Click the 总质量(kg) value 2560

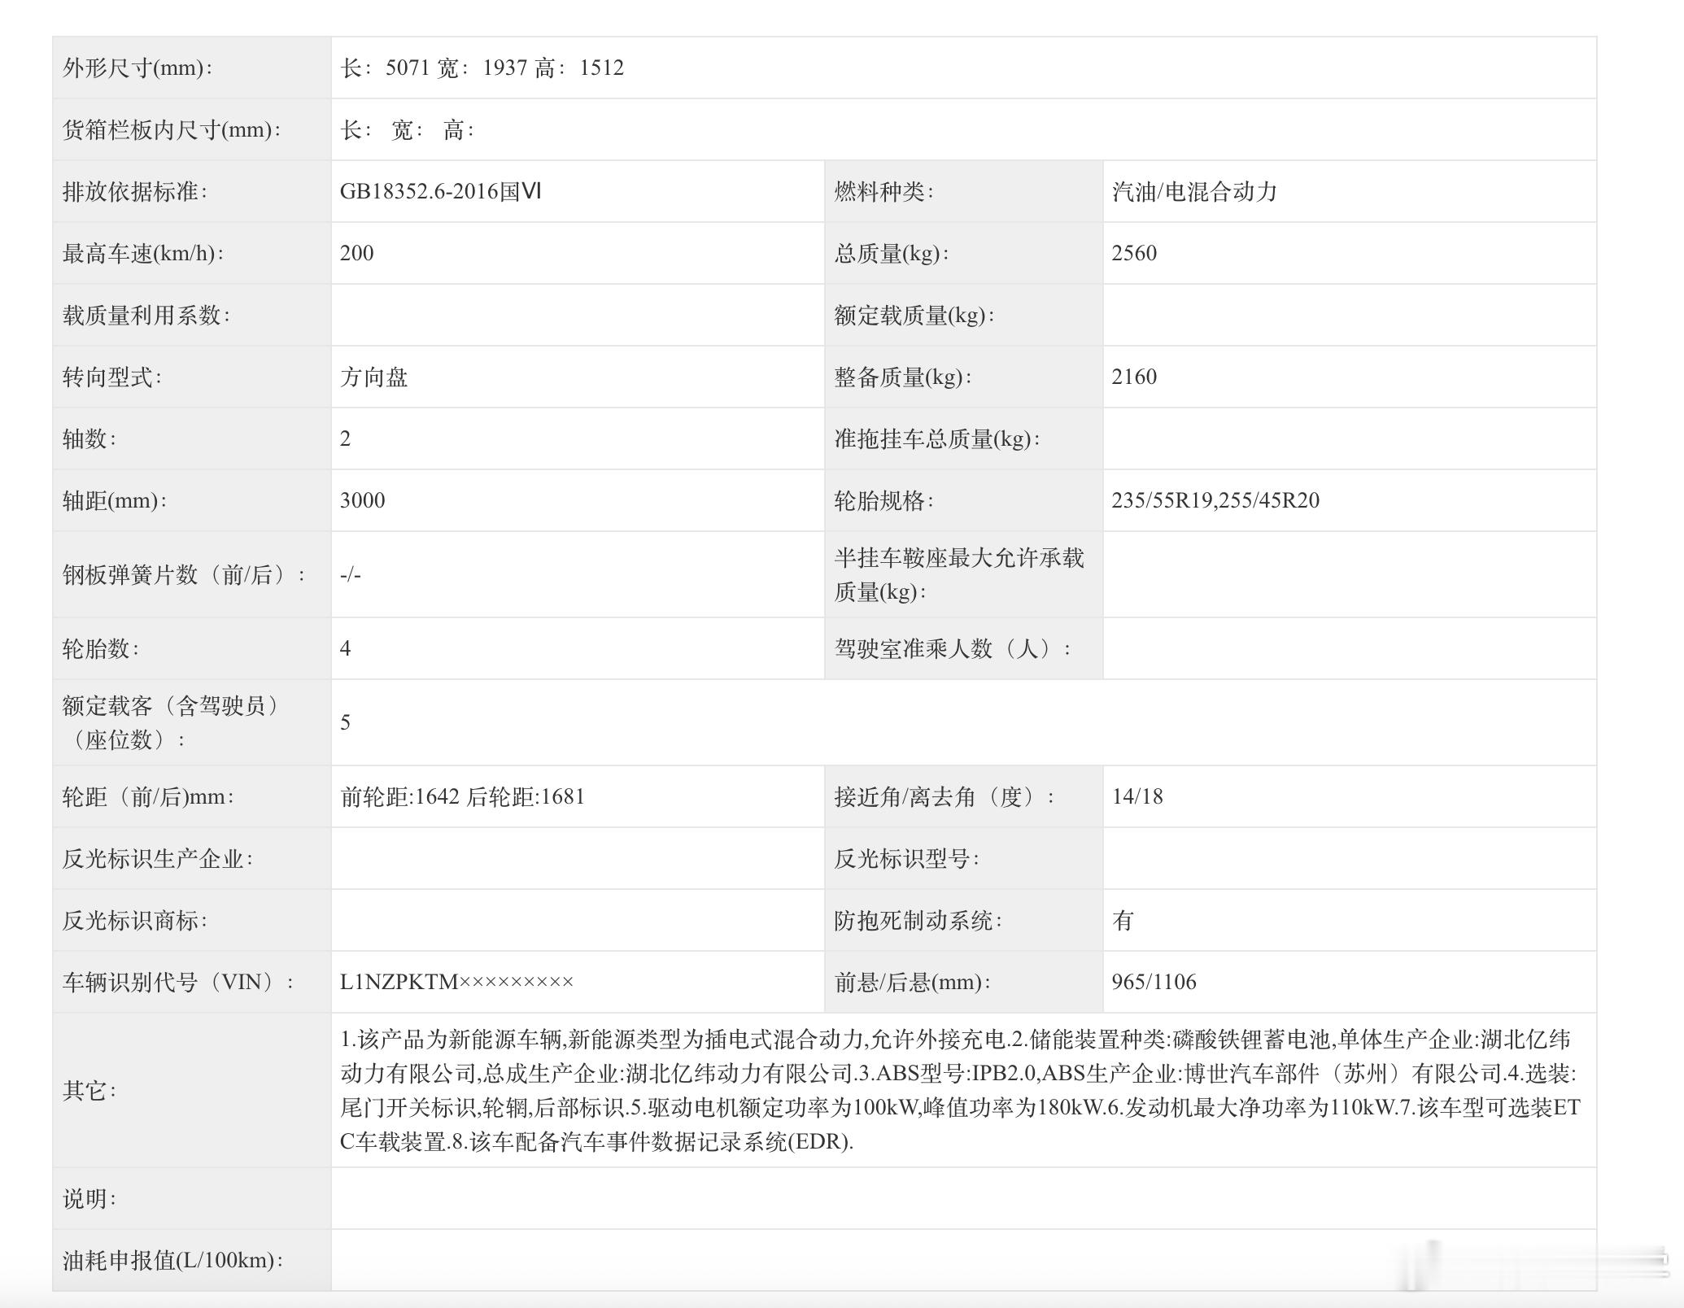(1134, 253)
